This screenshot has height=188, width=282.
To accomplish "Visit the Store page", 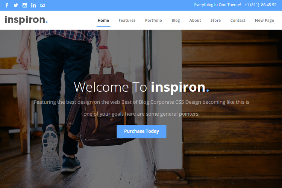I will 215,21.
